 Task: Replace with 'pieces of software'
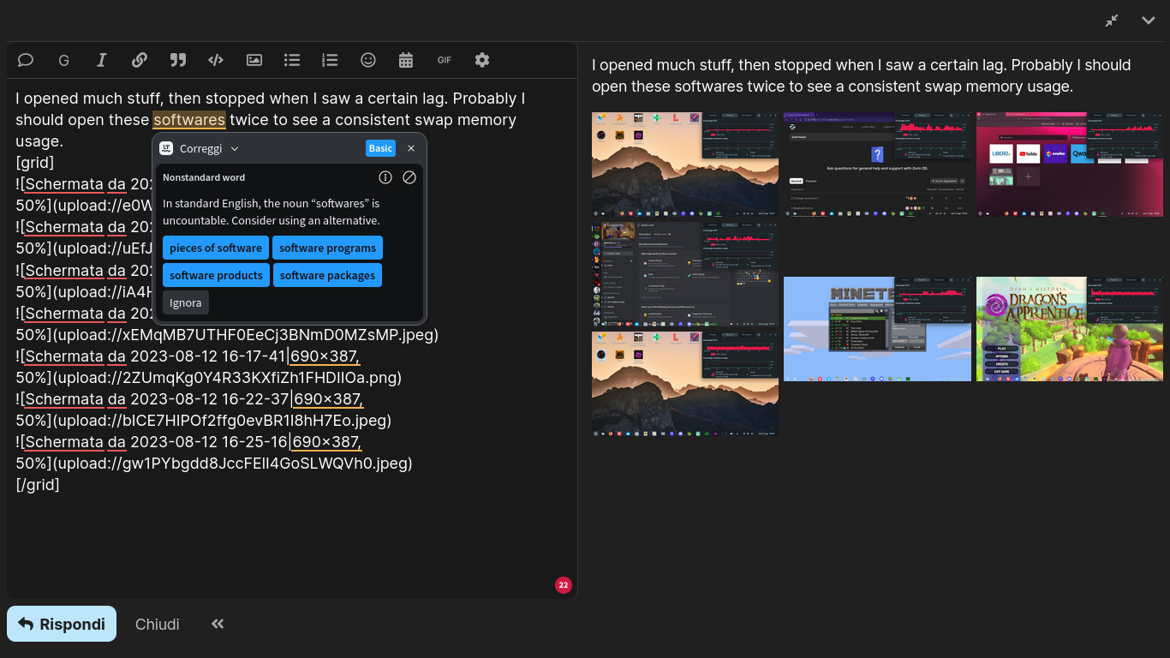pyautogui.click(x=216, y=248)
